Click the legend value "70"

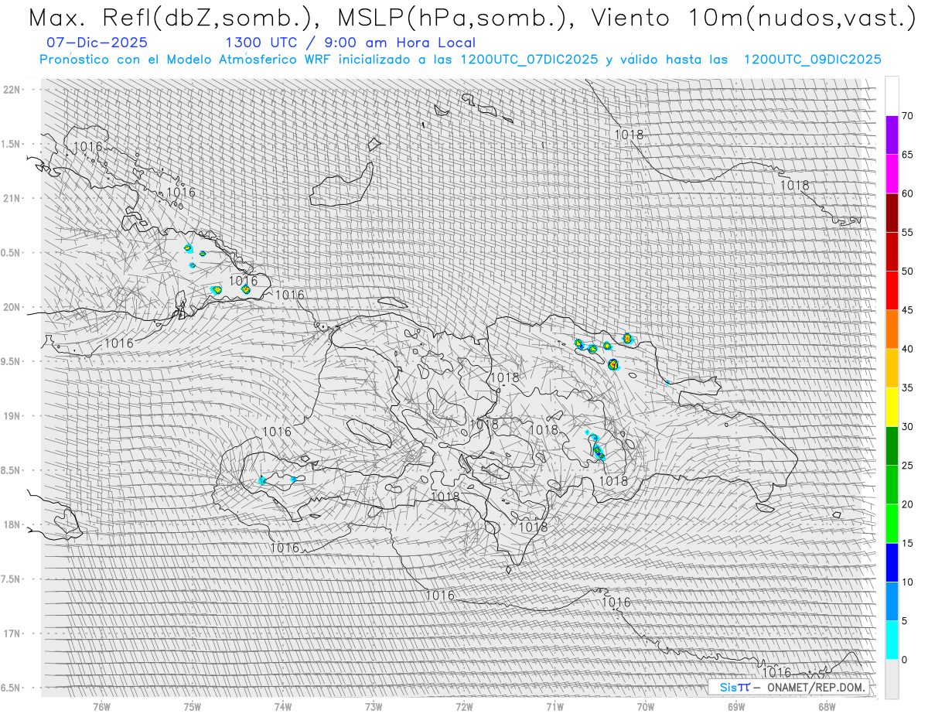pos(908,116)
